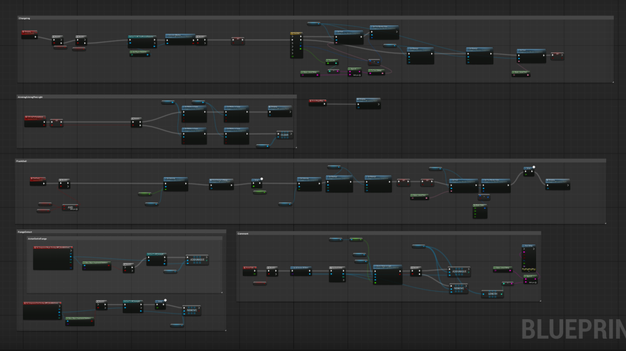Select the Aiming/UsingFlashlight comment box header
The image size is (626, 351).
pos(156,97)
